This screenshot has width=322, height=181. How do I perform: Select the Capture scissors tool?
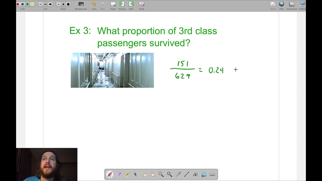click(x=204, y=174)
